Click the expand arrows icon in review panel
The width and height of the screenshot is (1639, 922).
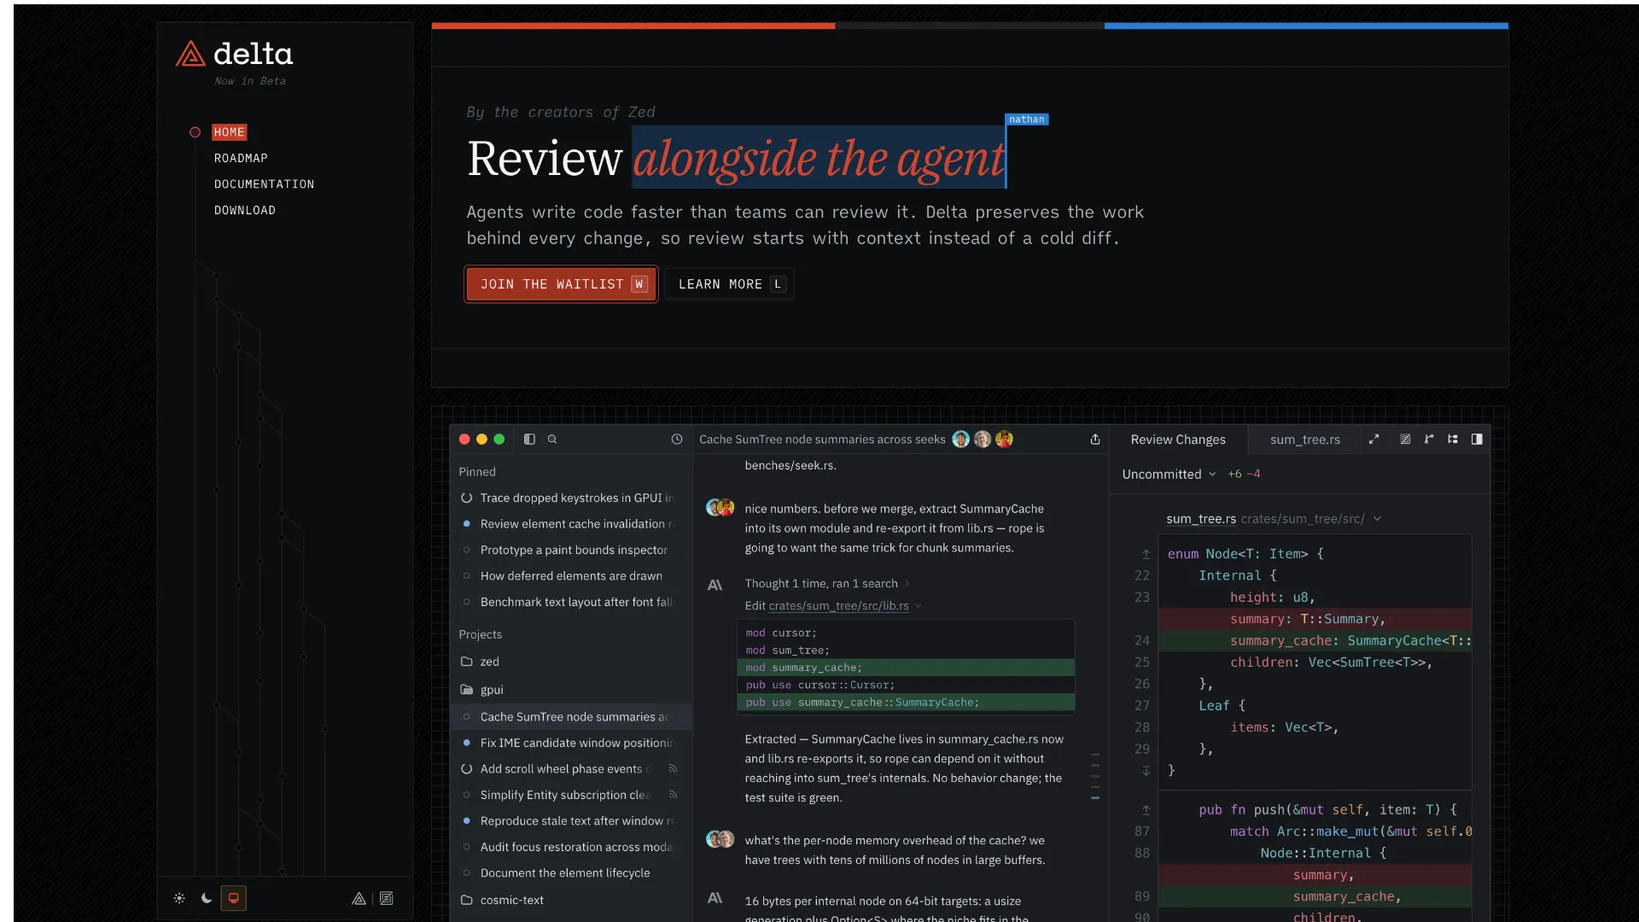tap(1374, 439)
